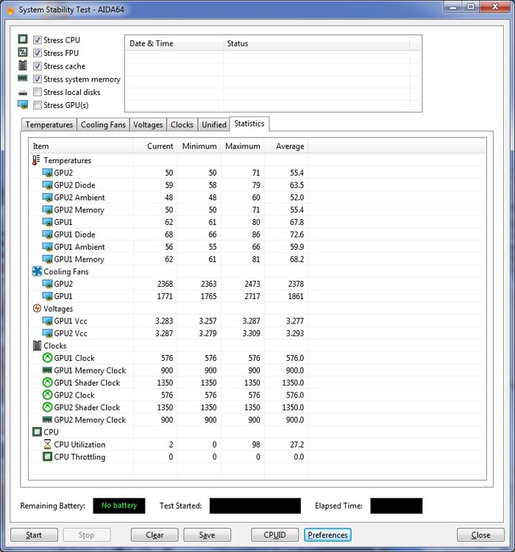Click the GPU1 Shader Clock green icon
Image resolution: width=515 pixels, height=552 pixels.
click(47, 382)
